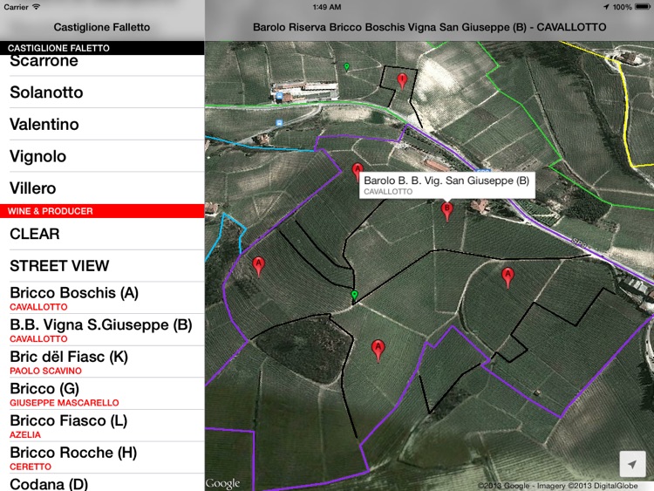The height and width of the screenshot is (491, 654).
Task: Tap the location services arrow in the status bar
Action: point(606,7)
